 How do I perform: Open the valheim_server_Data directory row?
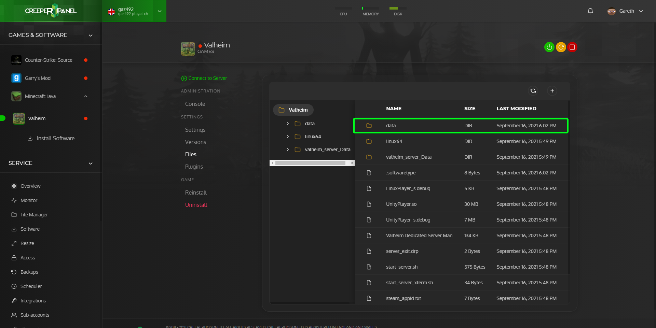[461, 157]
